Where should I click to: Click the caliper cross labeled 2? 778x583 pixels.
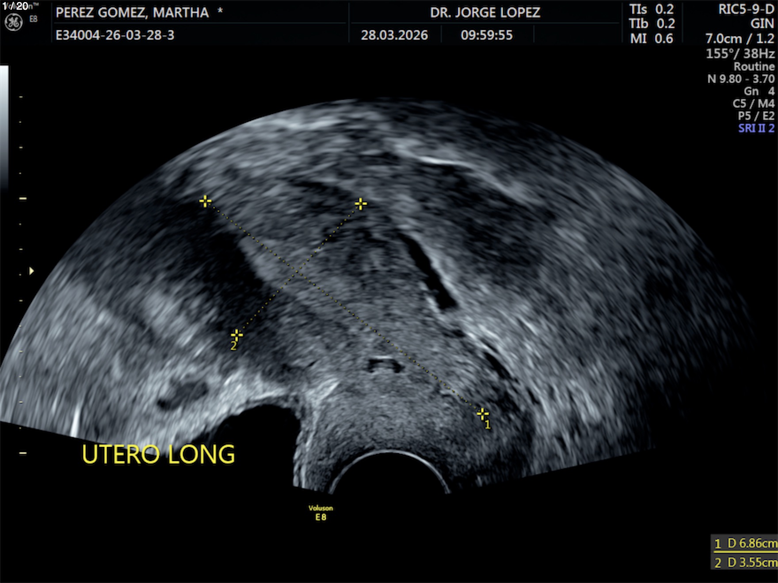[x=236, y=335]
